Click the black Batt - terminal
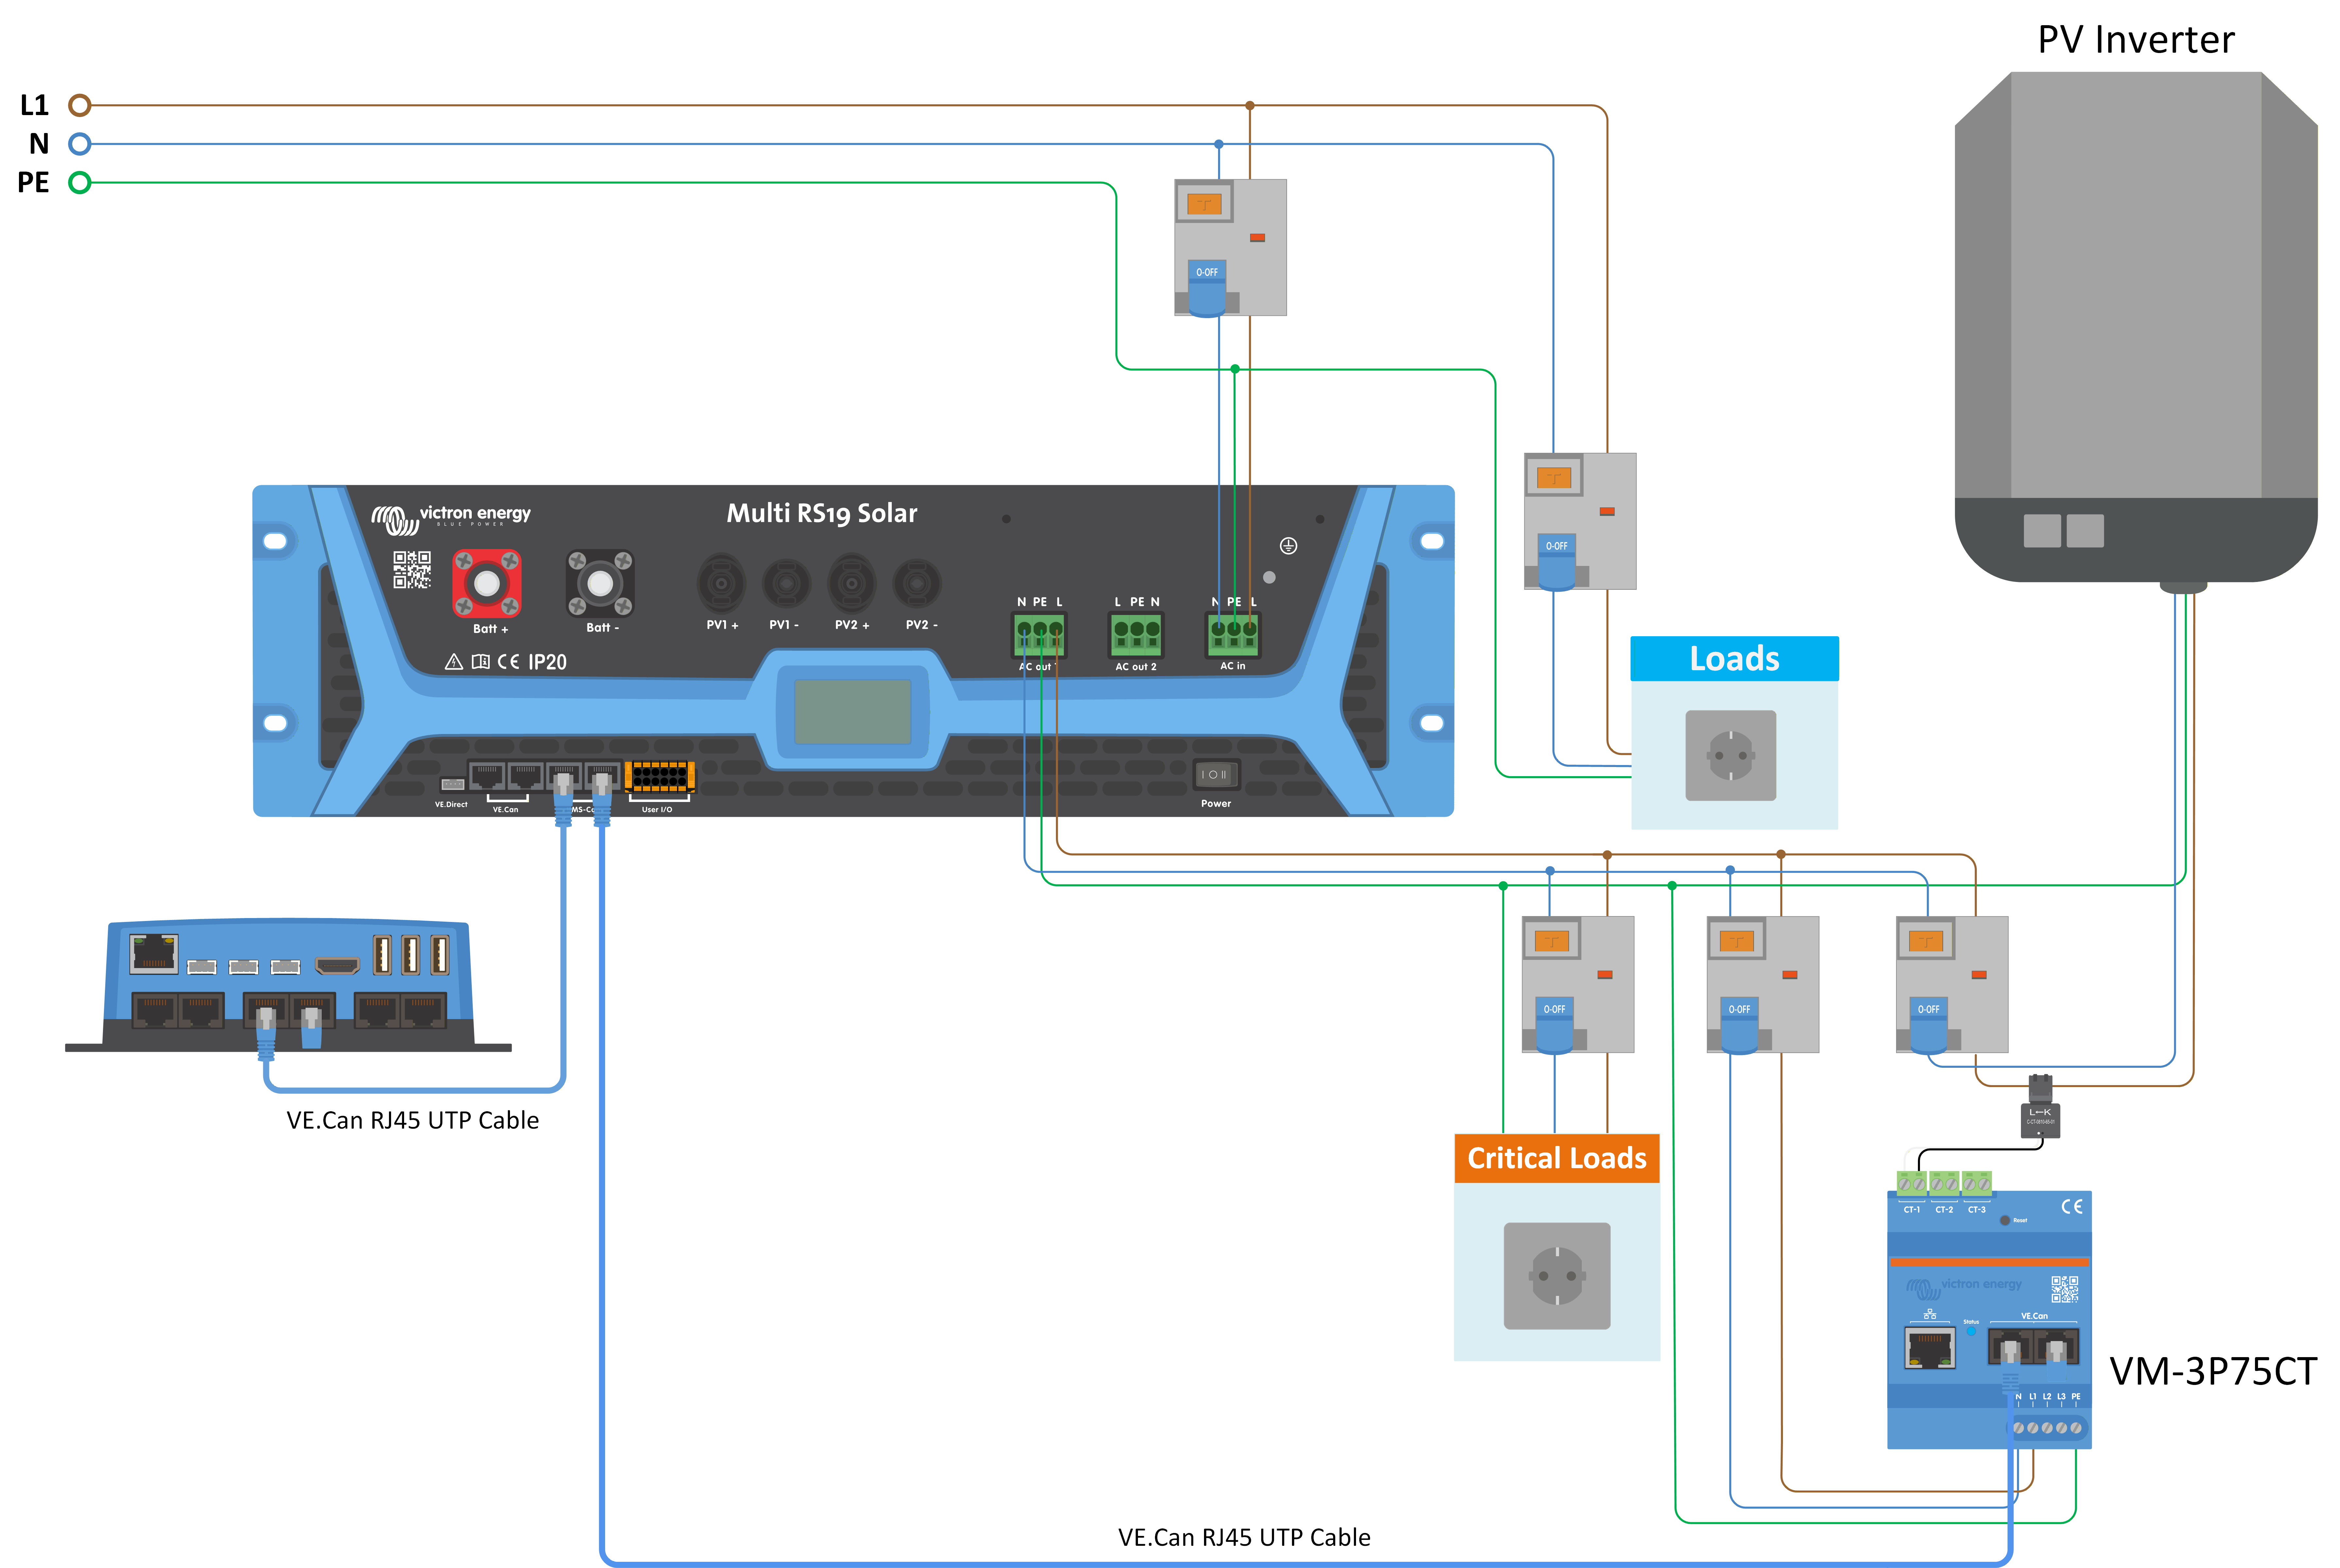 pos(600,583)
